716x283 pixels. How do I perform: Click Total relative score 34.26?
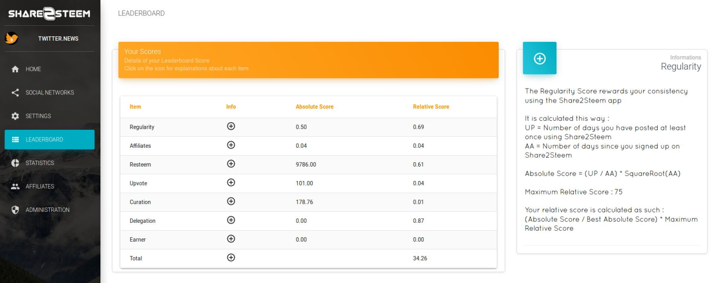[420, 259]
